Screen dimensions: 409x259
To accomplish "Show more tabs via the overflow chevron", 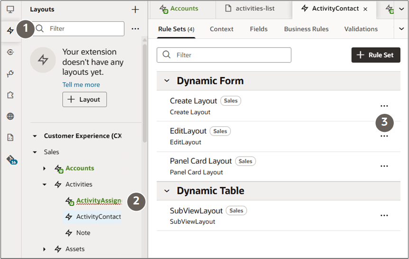I will click(401, 29).
